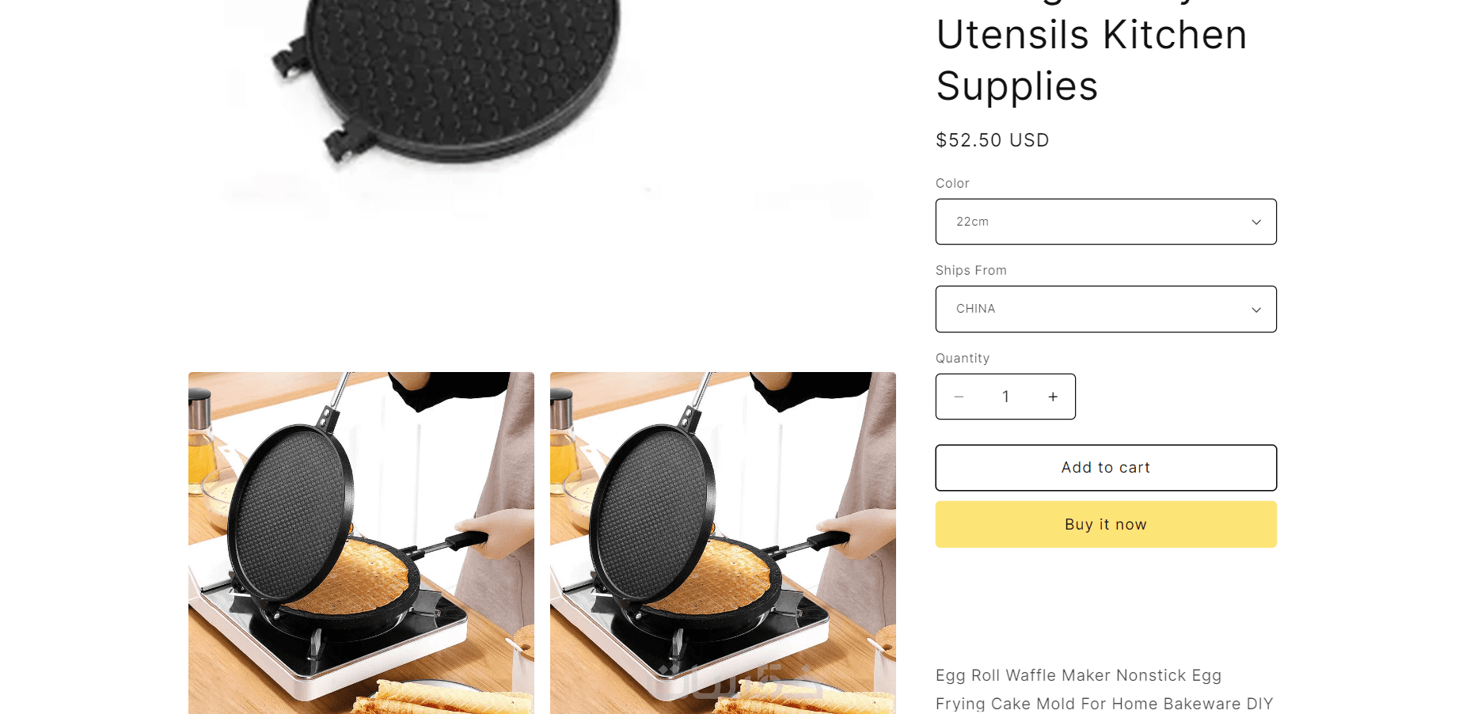Image resolution: width=1470 pixels, height=714 pixels.
Task: Click the Utensils Kitchen title line
Action: pos(1092,35)
